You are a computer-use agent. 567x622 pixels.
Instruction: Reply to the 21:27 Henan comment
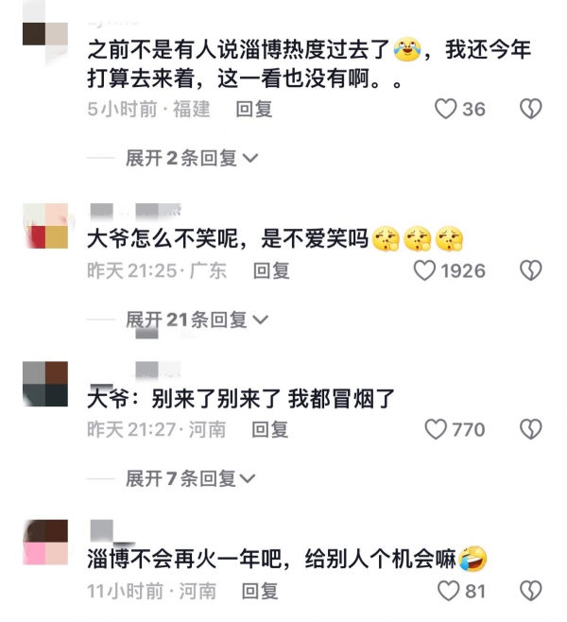pos(270,429)
